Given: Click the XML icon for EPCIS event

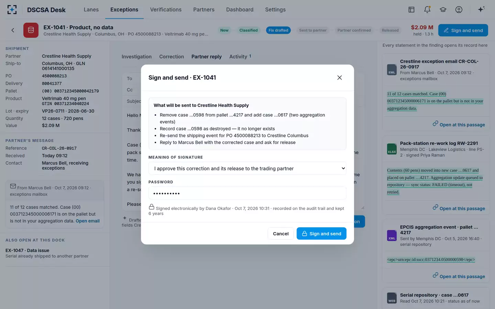Looking at the screenshot, I should click(392, 236).
